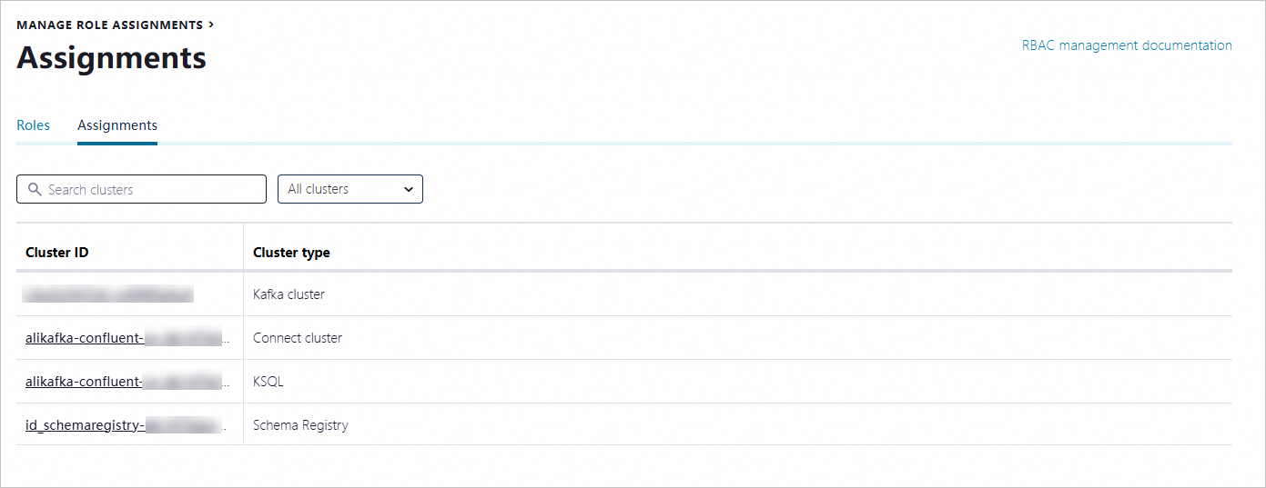Select the Assignments tab
Viewport: 1266px width, 488px height.
(117, 125)
